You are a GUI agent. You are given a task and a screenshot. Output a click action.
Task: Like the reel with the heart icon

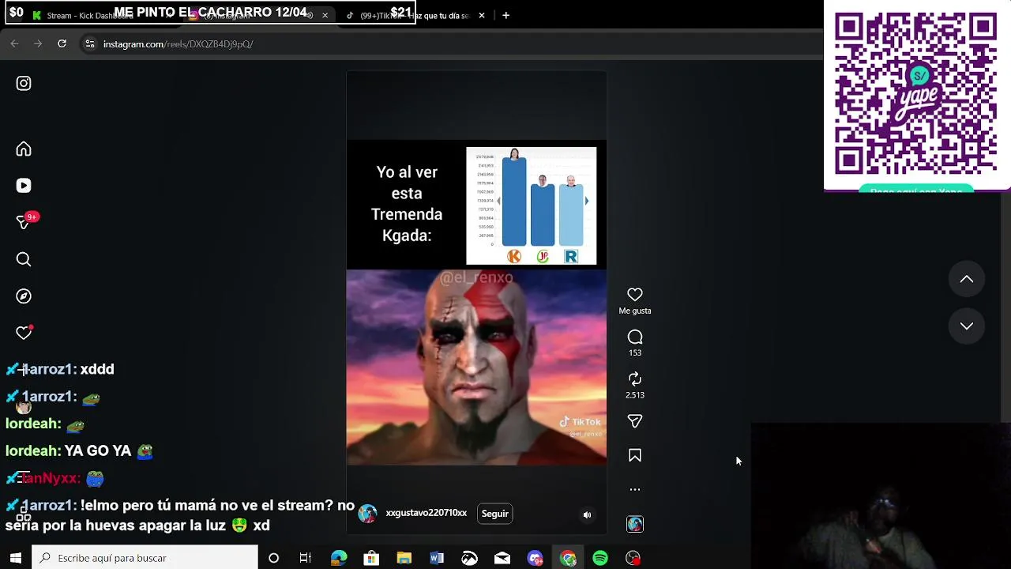635,295
